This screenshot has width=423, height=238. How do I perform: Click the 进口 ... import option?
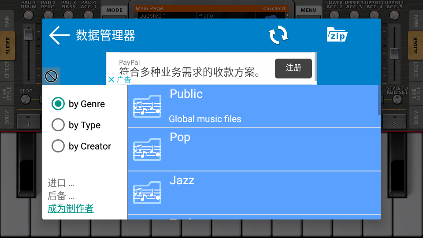61,183
